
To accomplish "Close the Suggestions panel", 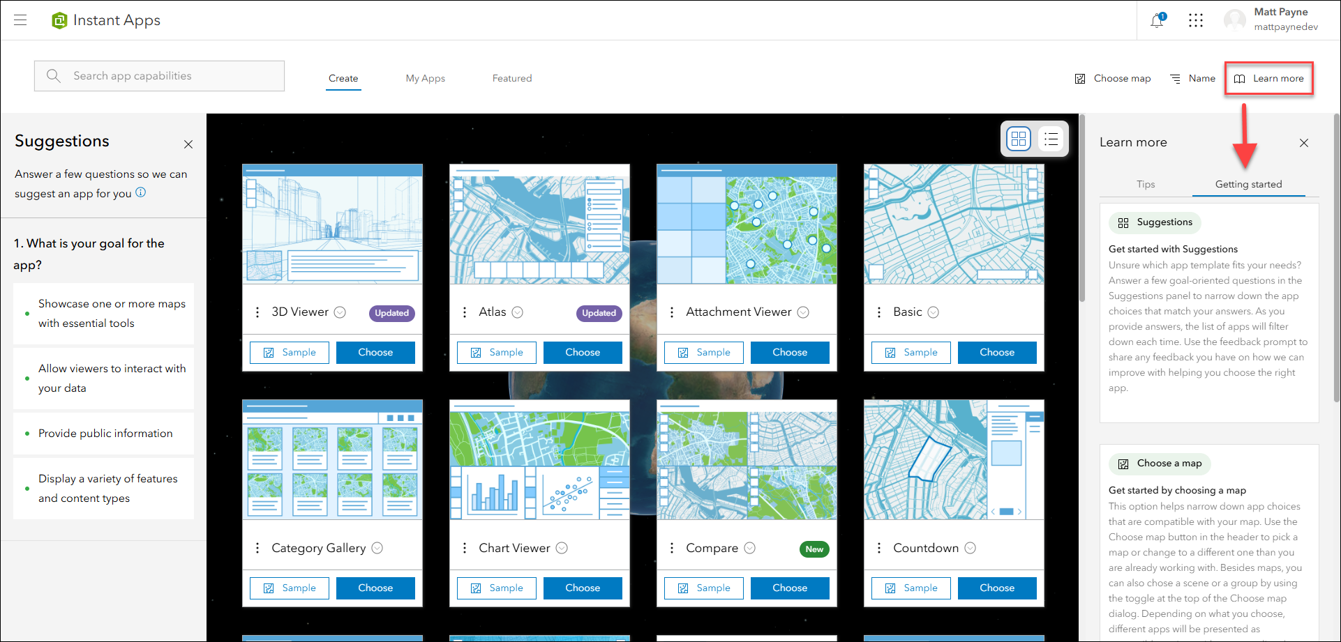I will [188, 144].
